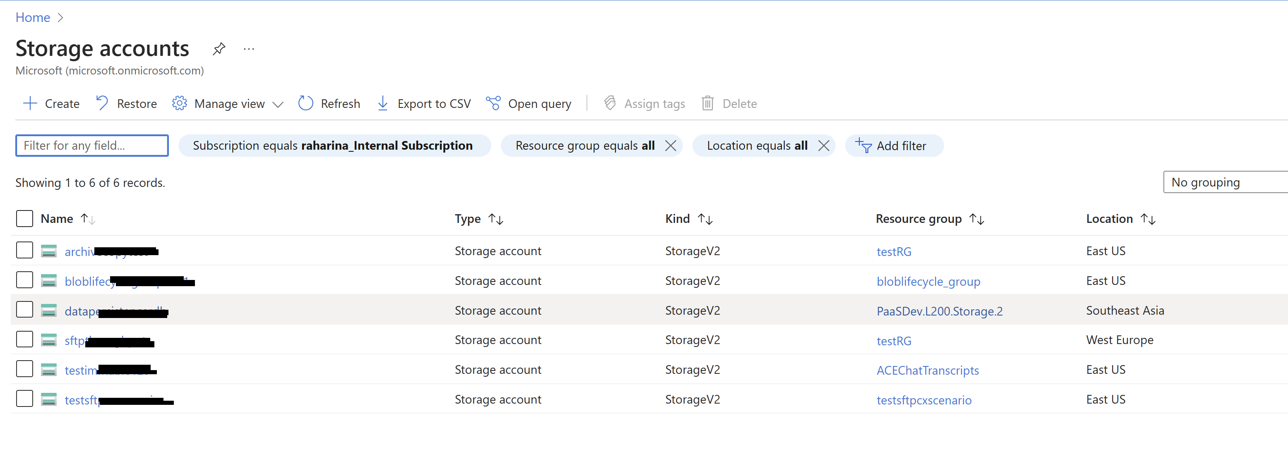
Task: Click the Filter for any field box
Action: [x=92, y=146]
